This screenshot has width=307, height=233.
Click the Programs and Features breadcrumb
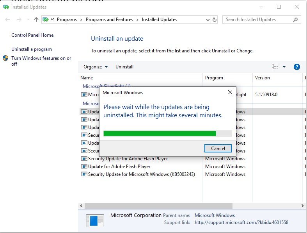click(109, 20)
